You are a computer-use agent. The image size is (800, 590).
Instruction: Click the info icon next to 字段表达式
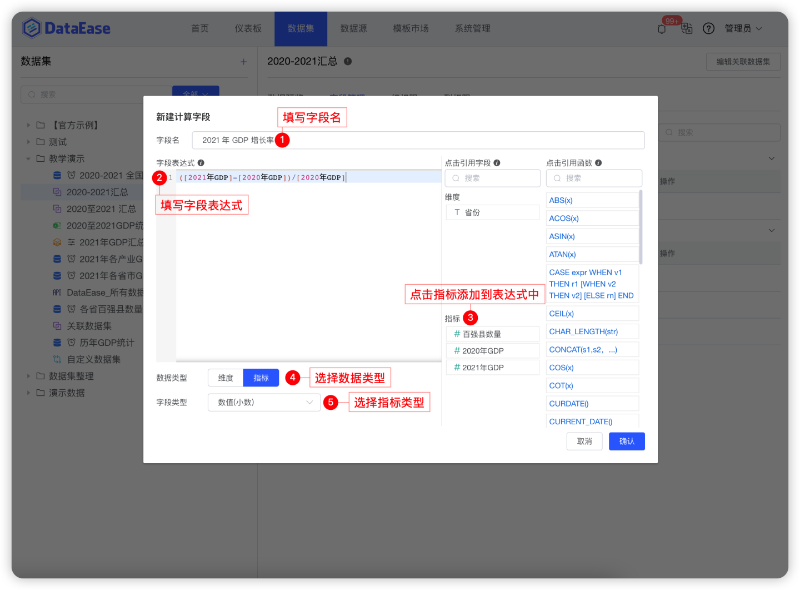click(x=201, y=162)
